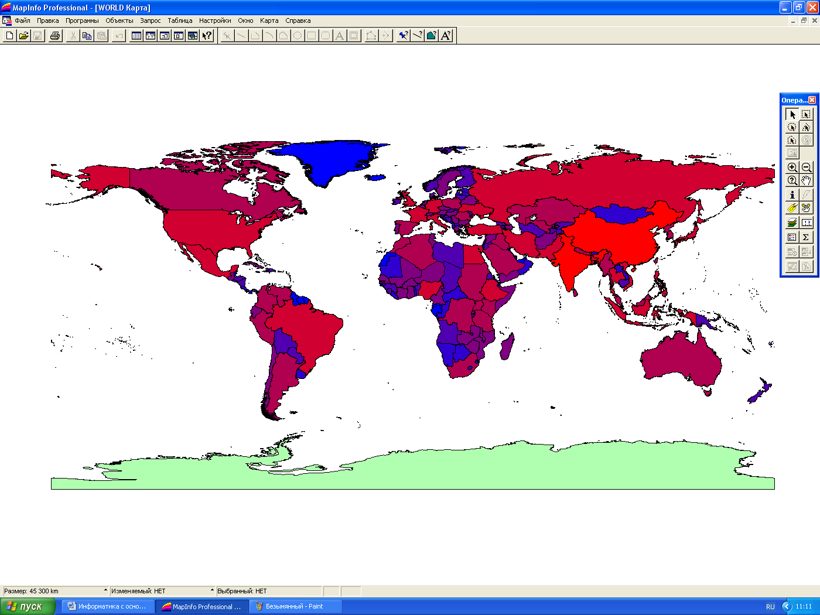The image size is (820, 615).
Task: Open Layer Control from Operations panel
Action: (x=792, y=223)
